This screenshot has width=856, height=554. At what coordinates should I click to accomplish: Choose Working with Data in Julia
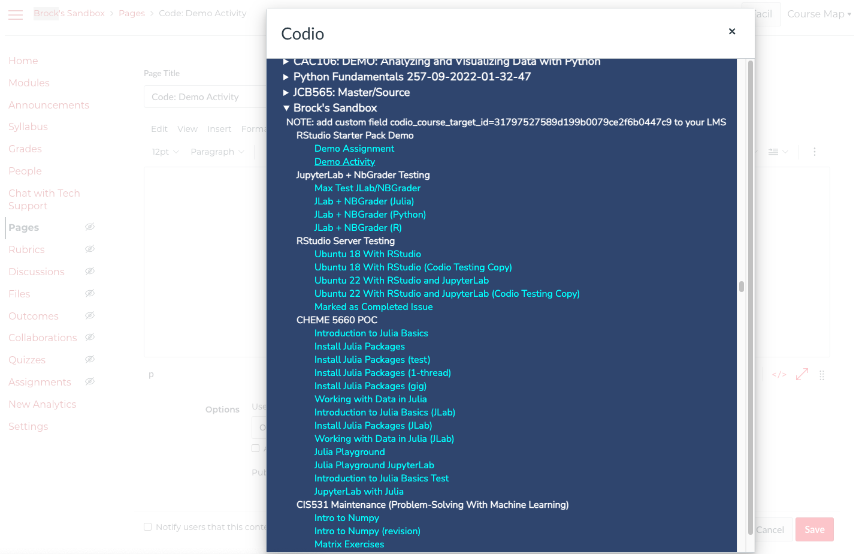[x=371, y=399]
